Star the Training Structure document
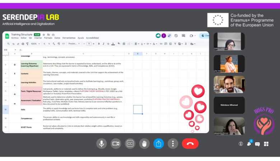The width and height of the screenshot is (280, 161). (x=44, y=34)
